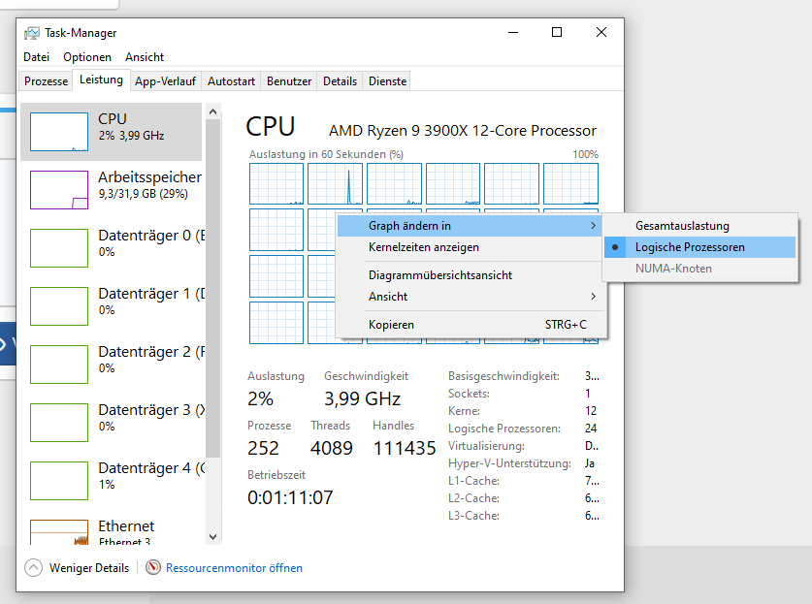Image resolution: width=812 pixels, height=604 pixels.
Task: Click sidebar scrollbar down arrow
Action: pos(212,537)
